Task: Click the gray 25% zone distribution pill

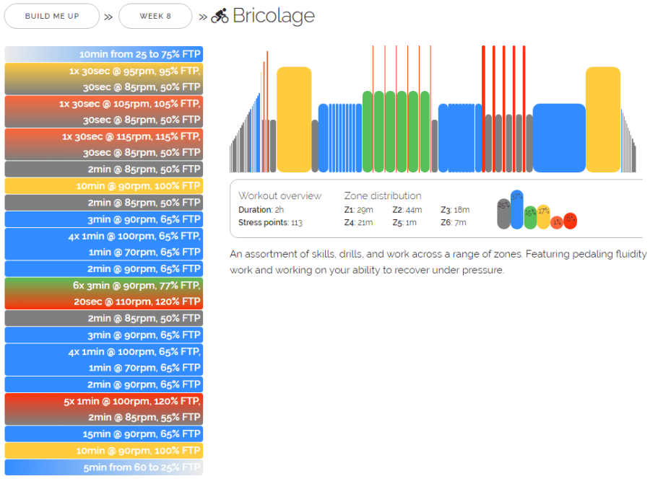Action: click(x=503, y=214)
